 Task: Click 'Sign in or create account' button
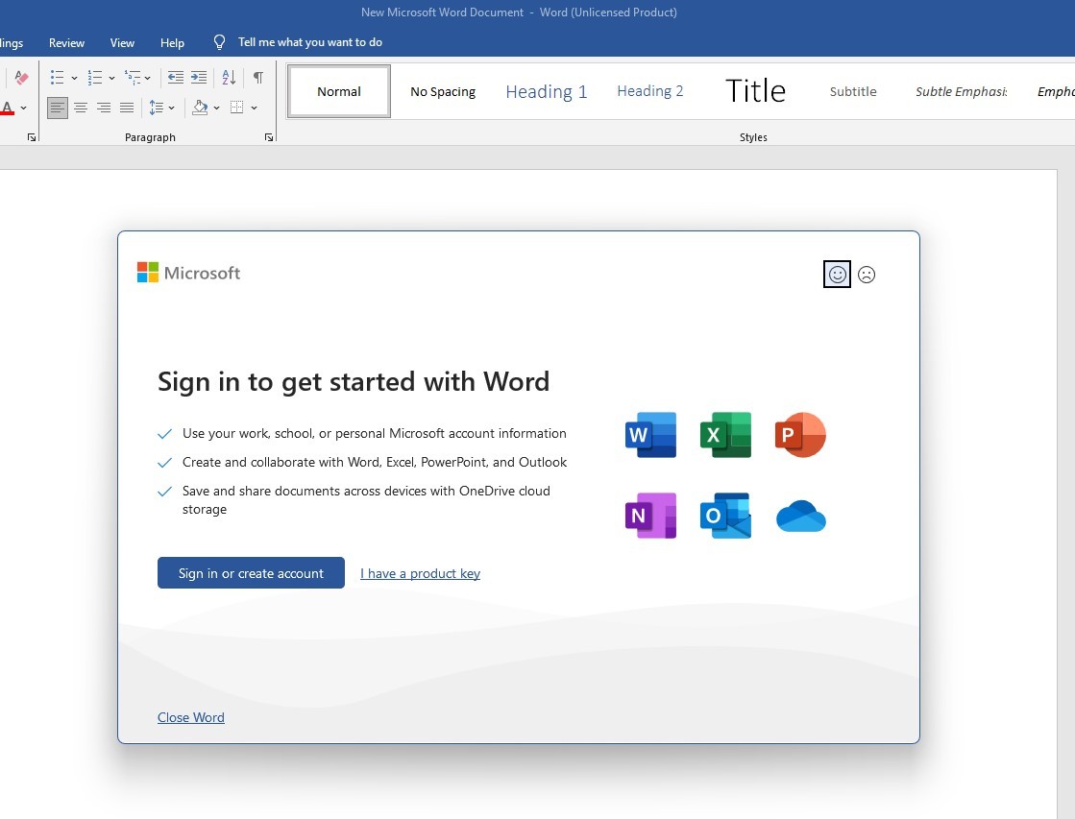pyautogui.click(x=251, y=573)
